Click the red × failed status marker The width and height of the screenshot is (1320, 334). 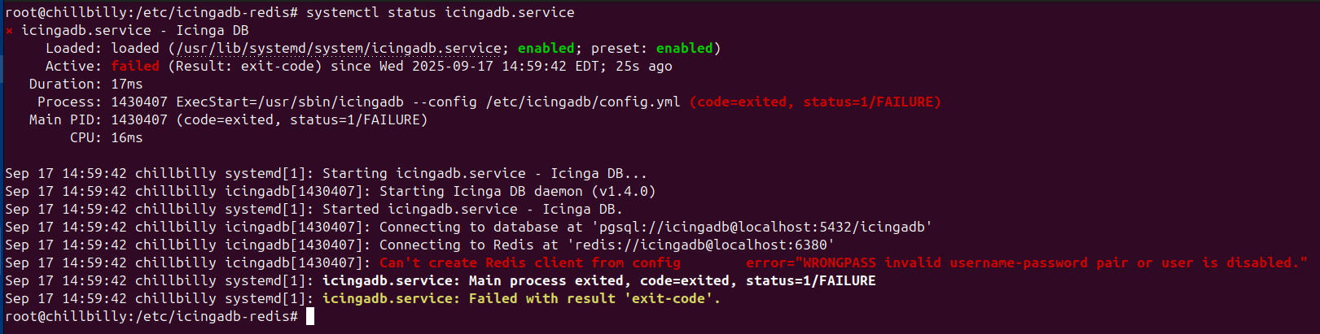pyautogui.click(x=9, y=31)
